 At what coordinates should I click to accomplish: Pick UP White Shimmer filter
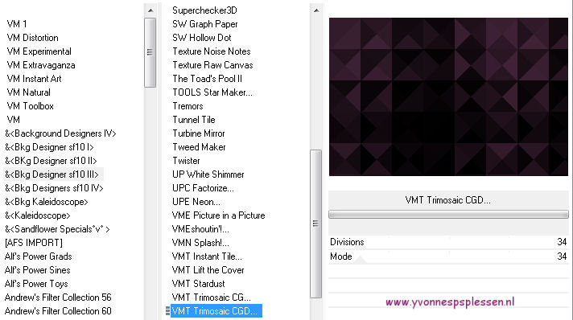[x=208, y=174]
